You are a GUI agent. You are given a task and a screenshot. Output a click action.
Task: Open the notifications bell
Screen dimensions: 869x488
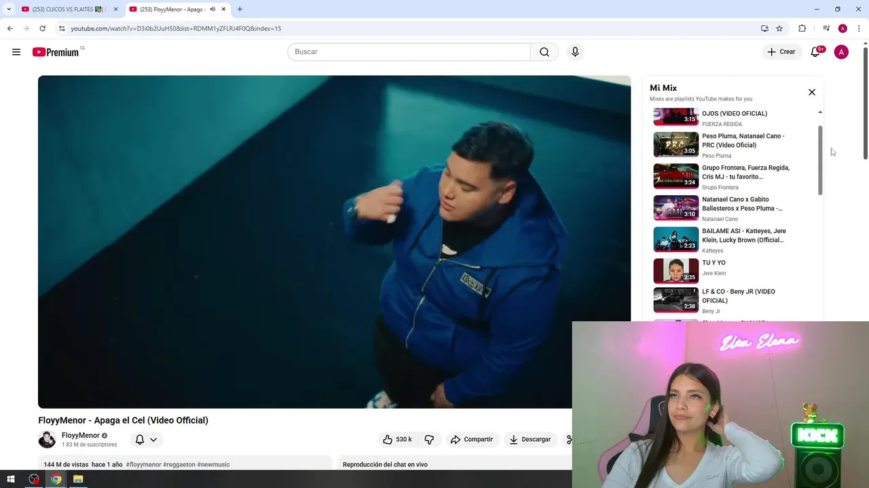(x=816, y=52)
